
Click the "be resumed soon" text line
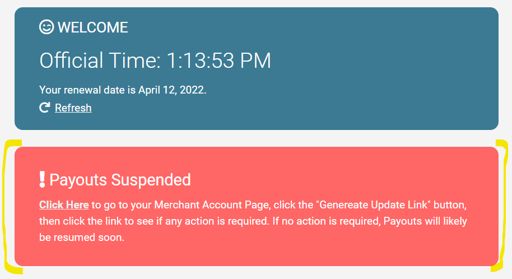81,238
